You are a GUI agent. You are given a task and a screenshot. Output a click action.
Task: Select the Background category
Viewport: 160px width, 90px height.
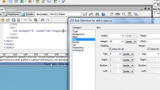(78, 34)
